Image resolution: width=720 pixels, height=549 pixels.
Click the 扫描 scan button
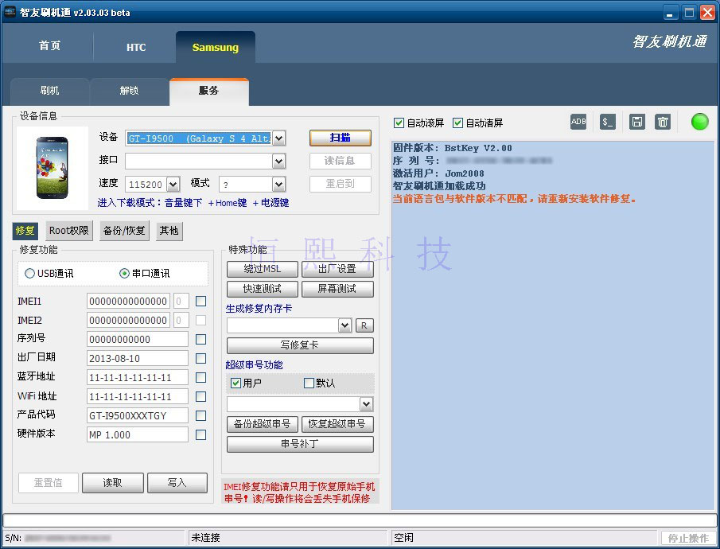pos(341,138)
